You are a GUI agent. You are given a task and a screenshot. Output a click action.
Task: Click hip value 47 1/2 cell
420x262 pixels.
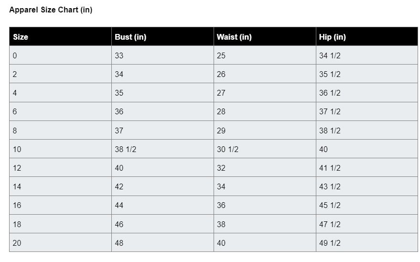coord(330,224)
